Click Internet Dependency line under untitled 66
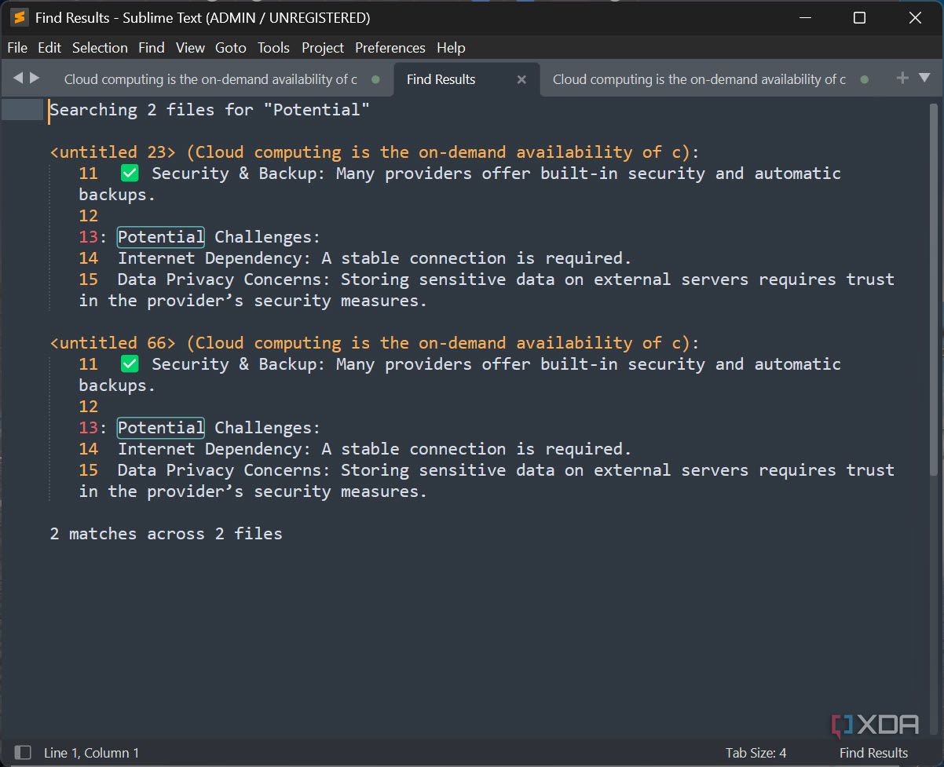The width and height of the screenshot is (944, 767). click(x=375, y=449)
